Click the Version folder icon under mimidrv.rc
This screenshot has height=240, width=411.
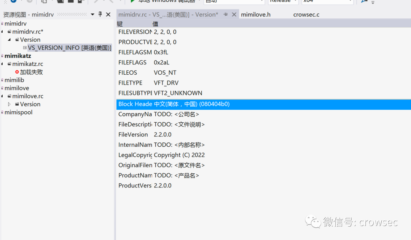(17, 40)
